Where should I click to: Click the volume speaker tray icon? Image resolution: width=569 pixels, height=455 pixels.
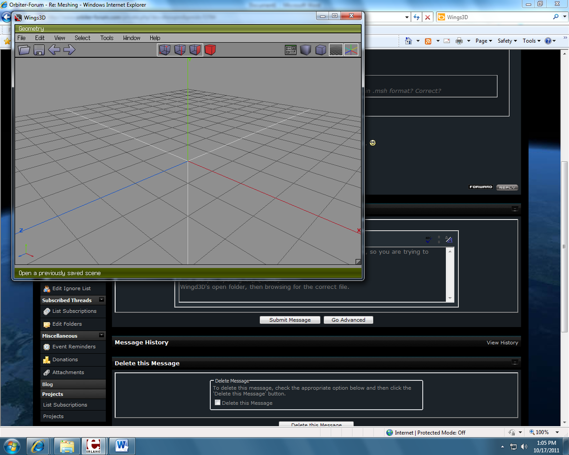pyautogui.click(x=524, y=446)
